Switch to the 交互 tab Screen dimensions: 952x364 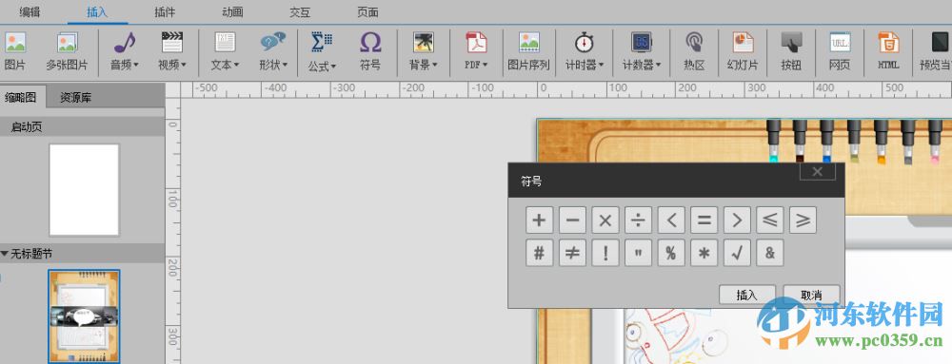click(x=300, y=11)
